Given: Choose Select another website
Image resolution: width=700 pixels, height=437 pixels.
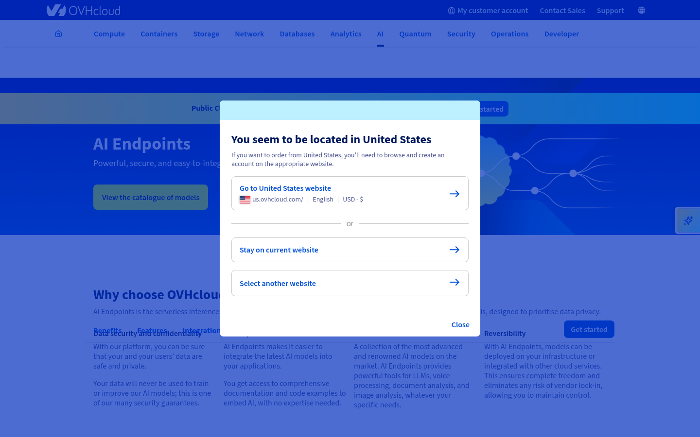Looking at the screenshot, I should point(350,283).
